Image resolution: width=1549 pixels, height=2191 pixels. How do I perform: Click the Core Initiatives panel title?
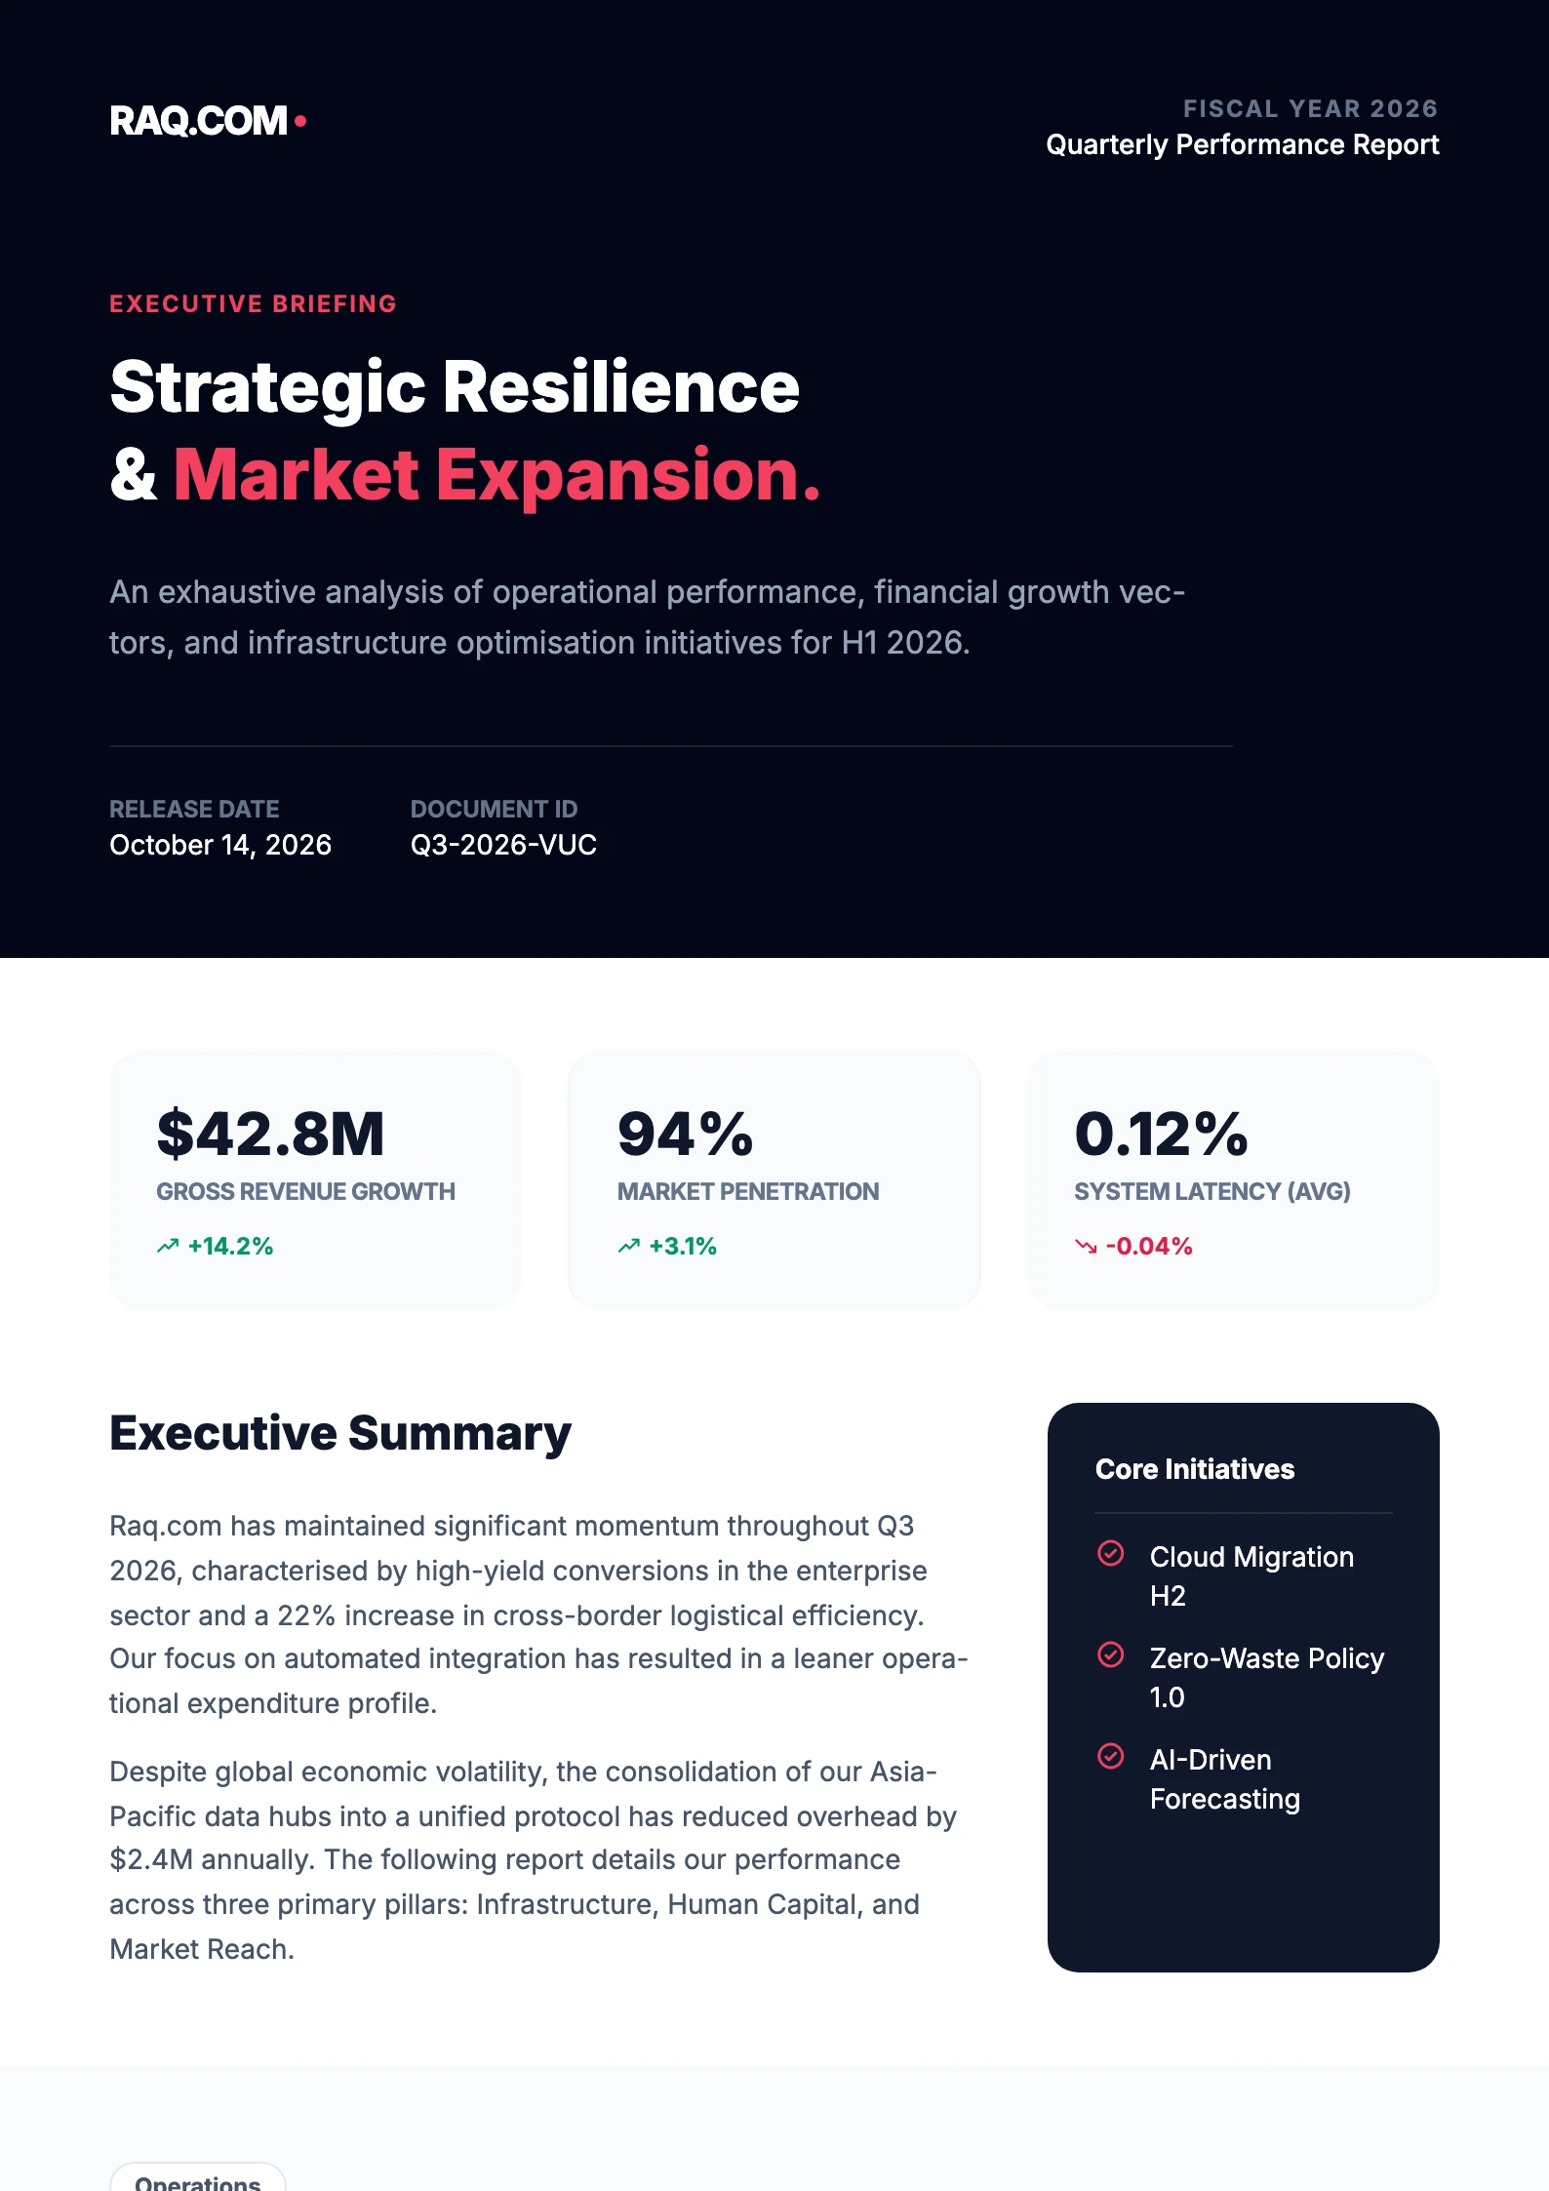(x=1195, y=1469)
